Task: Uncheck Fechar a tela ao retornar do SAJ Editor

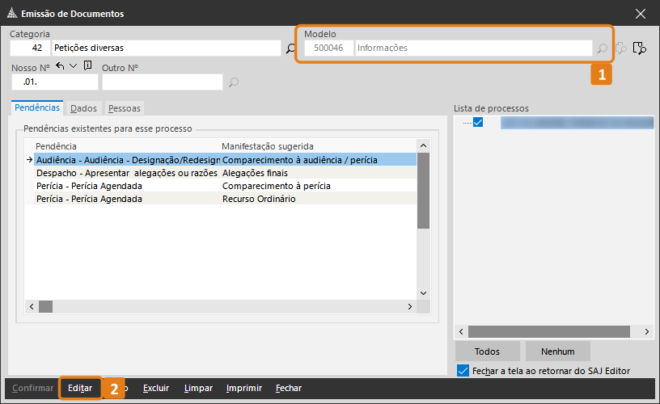Action: 463,371
